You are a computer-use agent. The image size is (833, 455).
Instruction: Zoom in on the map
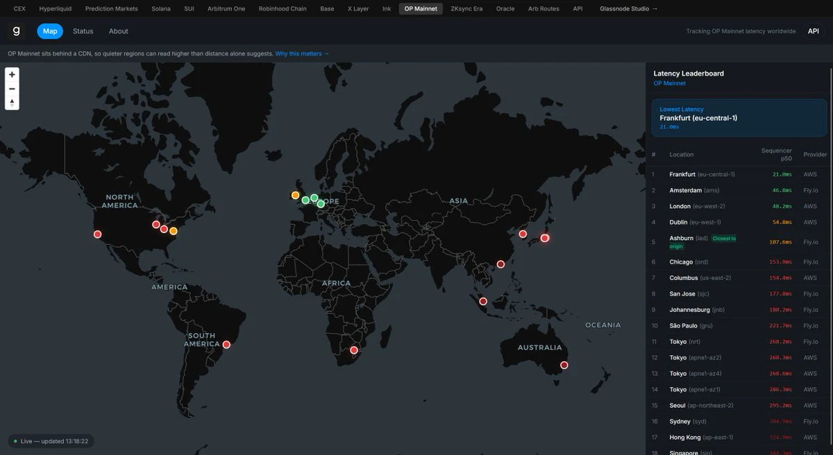(12, 74)
